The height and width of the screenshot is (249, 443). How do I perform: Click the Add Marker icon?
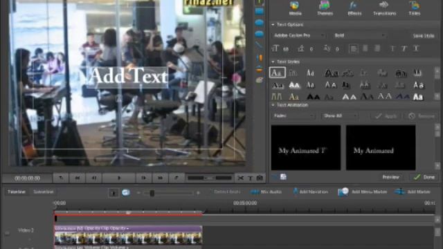pyautogui.click(x=400, y=192)
